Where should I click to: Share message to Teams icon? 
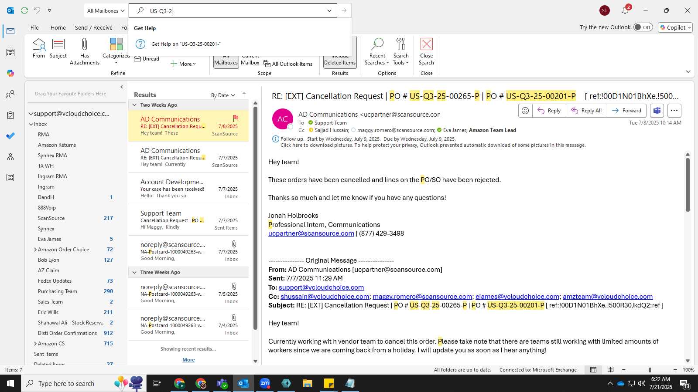pyautogui.click(x=657, y=111)
